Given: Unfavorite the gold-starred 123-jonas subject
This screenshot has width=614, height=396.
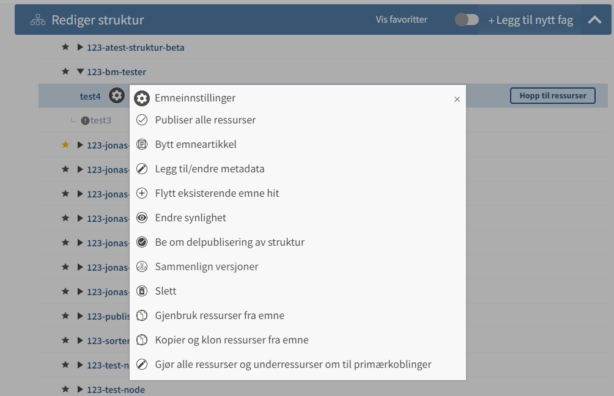Looking at the screenshot, I should (65, 145).
